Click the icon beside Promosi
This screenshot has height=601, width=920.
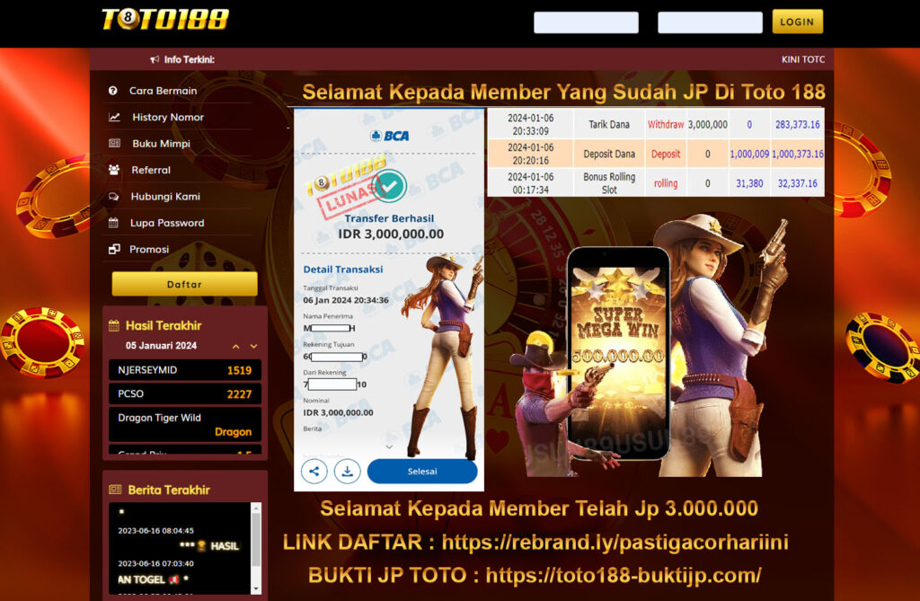tap(114, 249)
